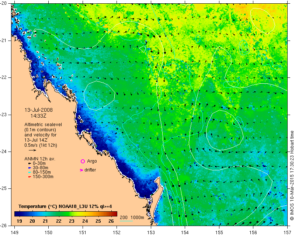
Task: Click colorbar tick label 26
Action: (x=111, y=221)
